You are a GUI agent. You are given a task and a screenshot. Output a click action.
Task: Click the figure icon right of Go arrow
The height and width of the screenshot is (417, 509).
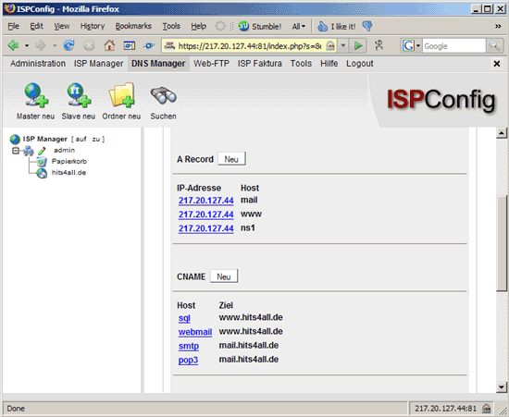pyautogui.click(x=379, y=45)
